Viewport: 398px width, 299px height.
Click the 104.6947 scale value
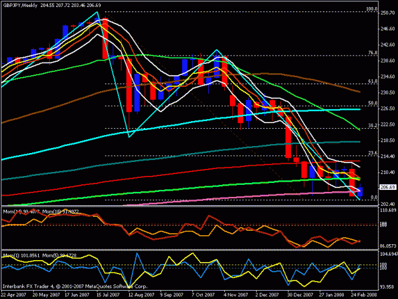pyautogui.click(x=389, y=254)
